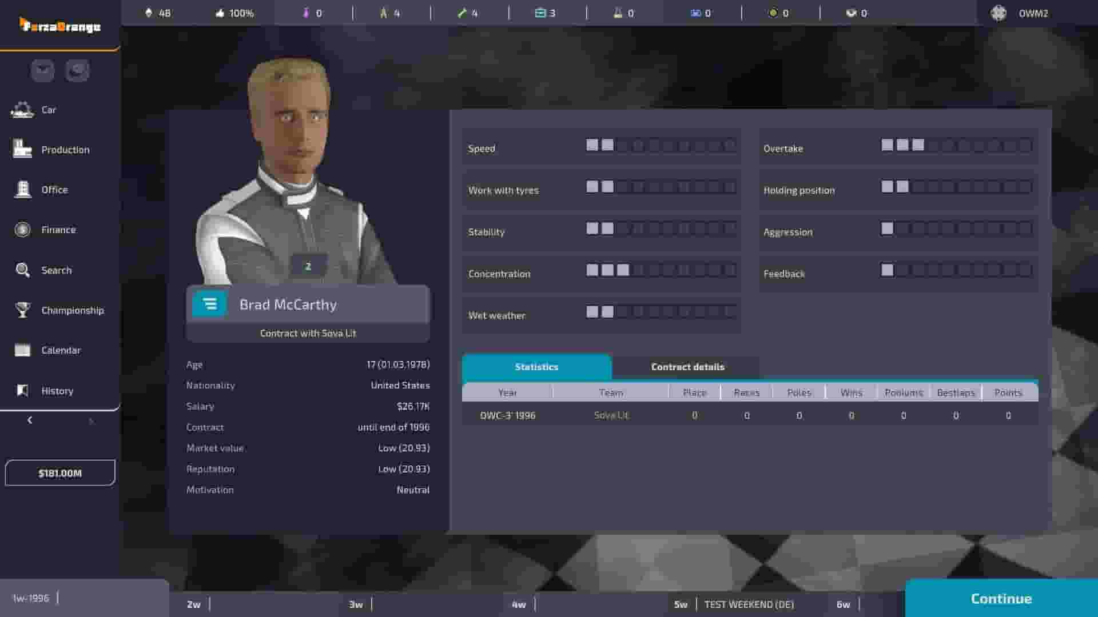Screen dimensions: 1098x617
Task: Switch to the Contract details tab
Action: (x=686, y=367)
